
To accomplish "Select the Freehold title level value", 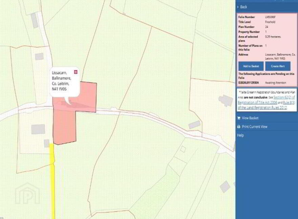I will (270, 22).
